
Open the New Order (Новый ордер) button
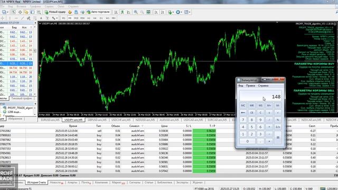[55, 12]
